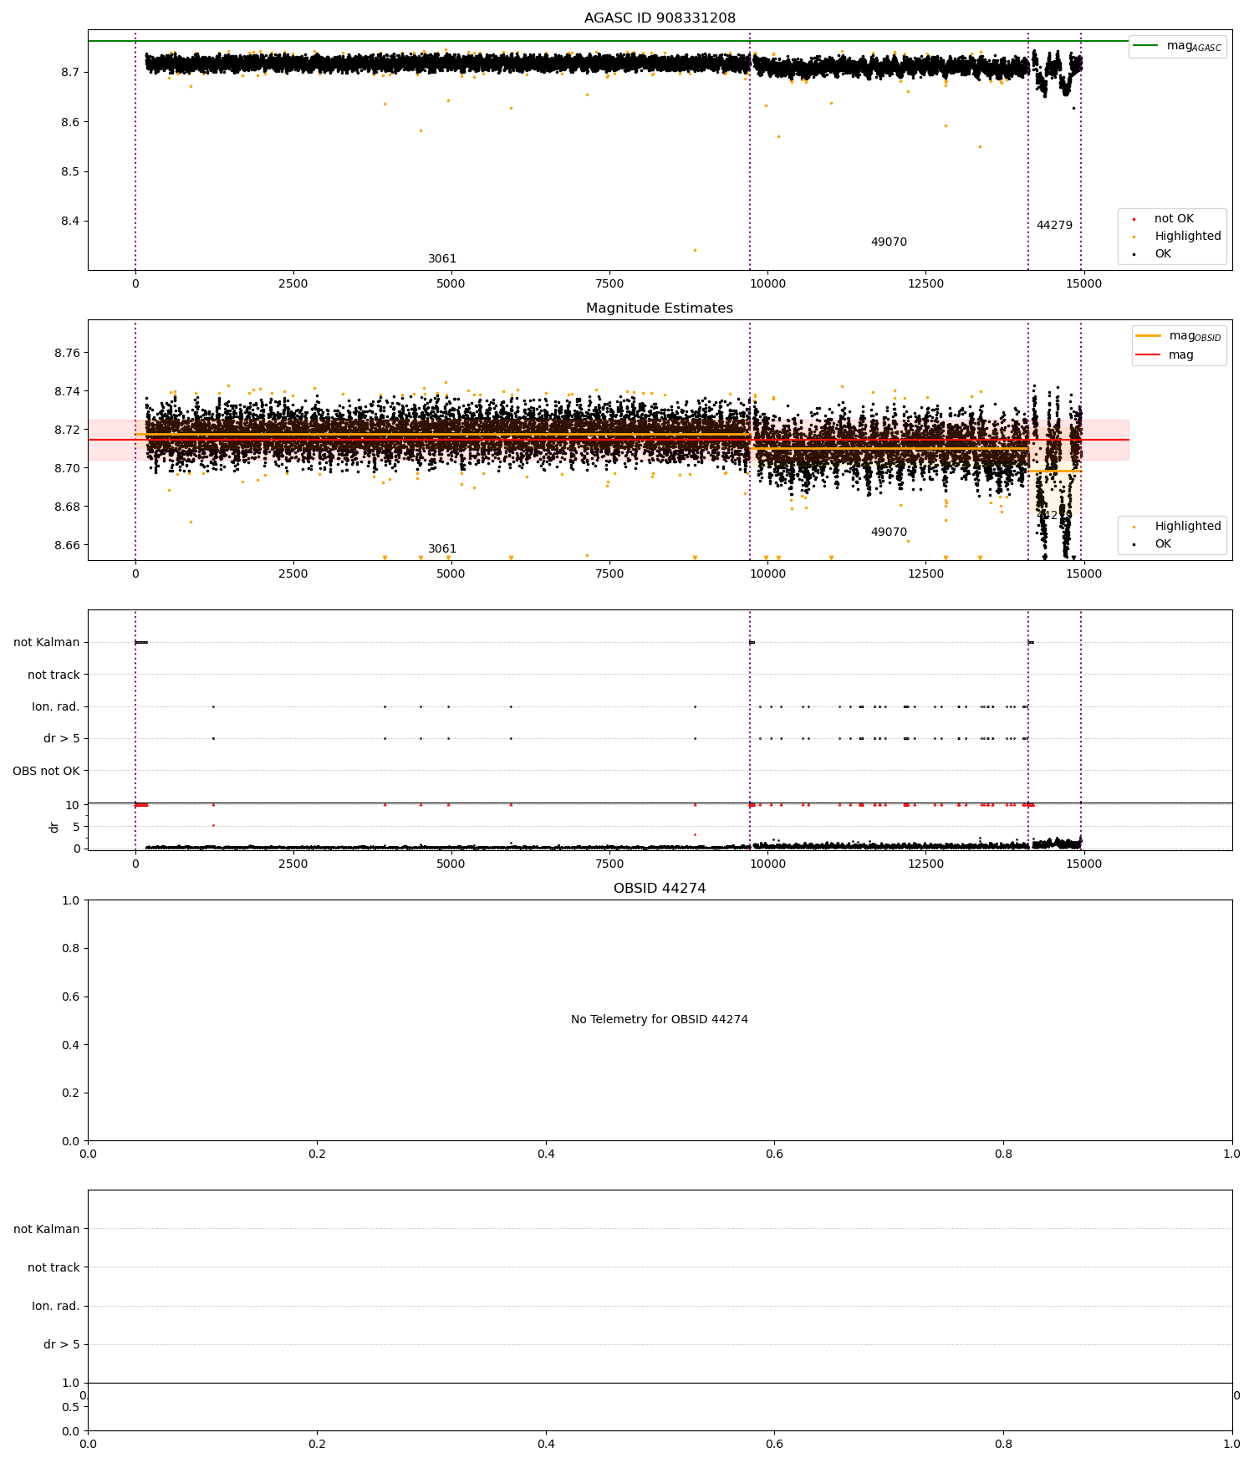Image resolution: width=1254 pixels, height=1463 pixels.
Task: Click the "8.4" y-axis tick label
Action: coord(70,222)
